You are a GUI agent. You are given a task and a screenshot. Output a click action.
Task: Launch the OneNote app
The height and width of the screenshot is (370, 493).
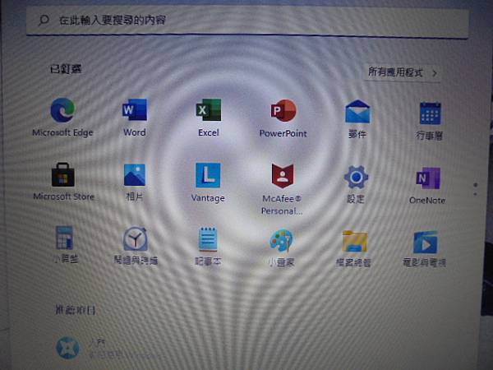point(427,187)
